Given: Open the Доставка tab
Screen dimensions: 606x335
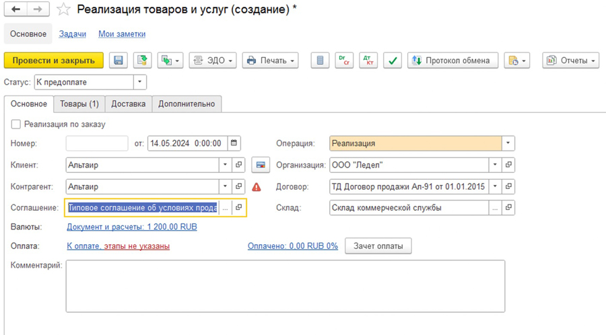Looking at the screenshot, I should (x=128, y=104).
